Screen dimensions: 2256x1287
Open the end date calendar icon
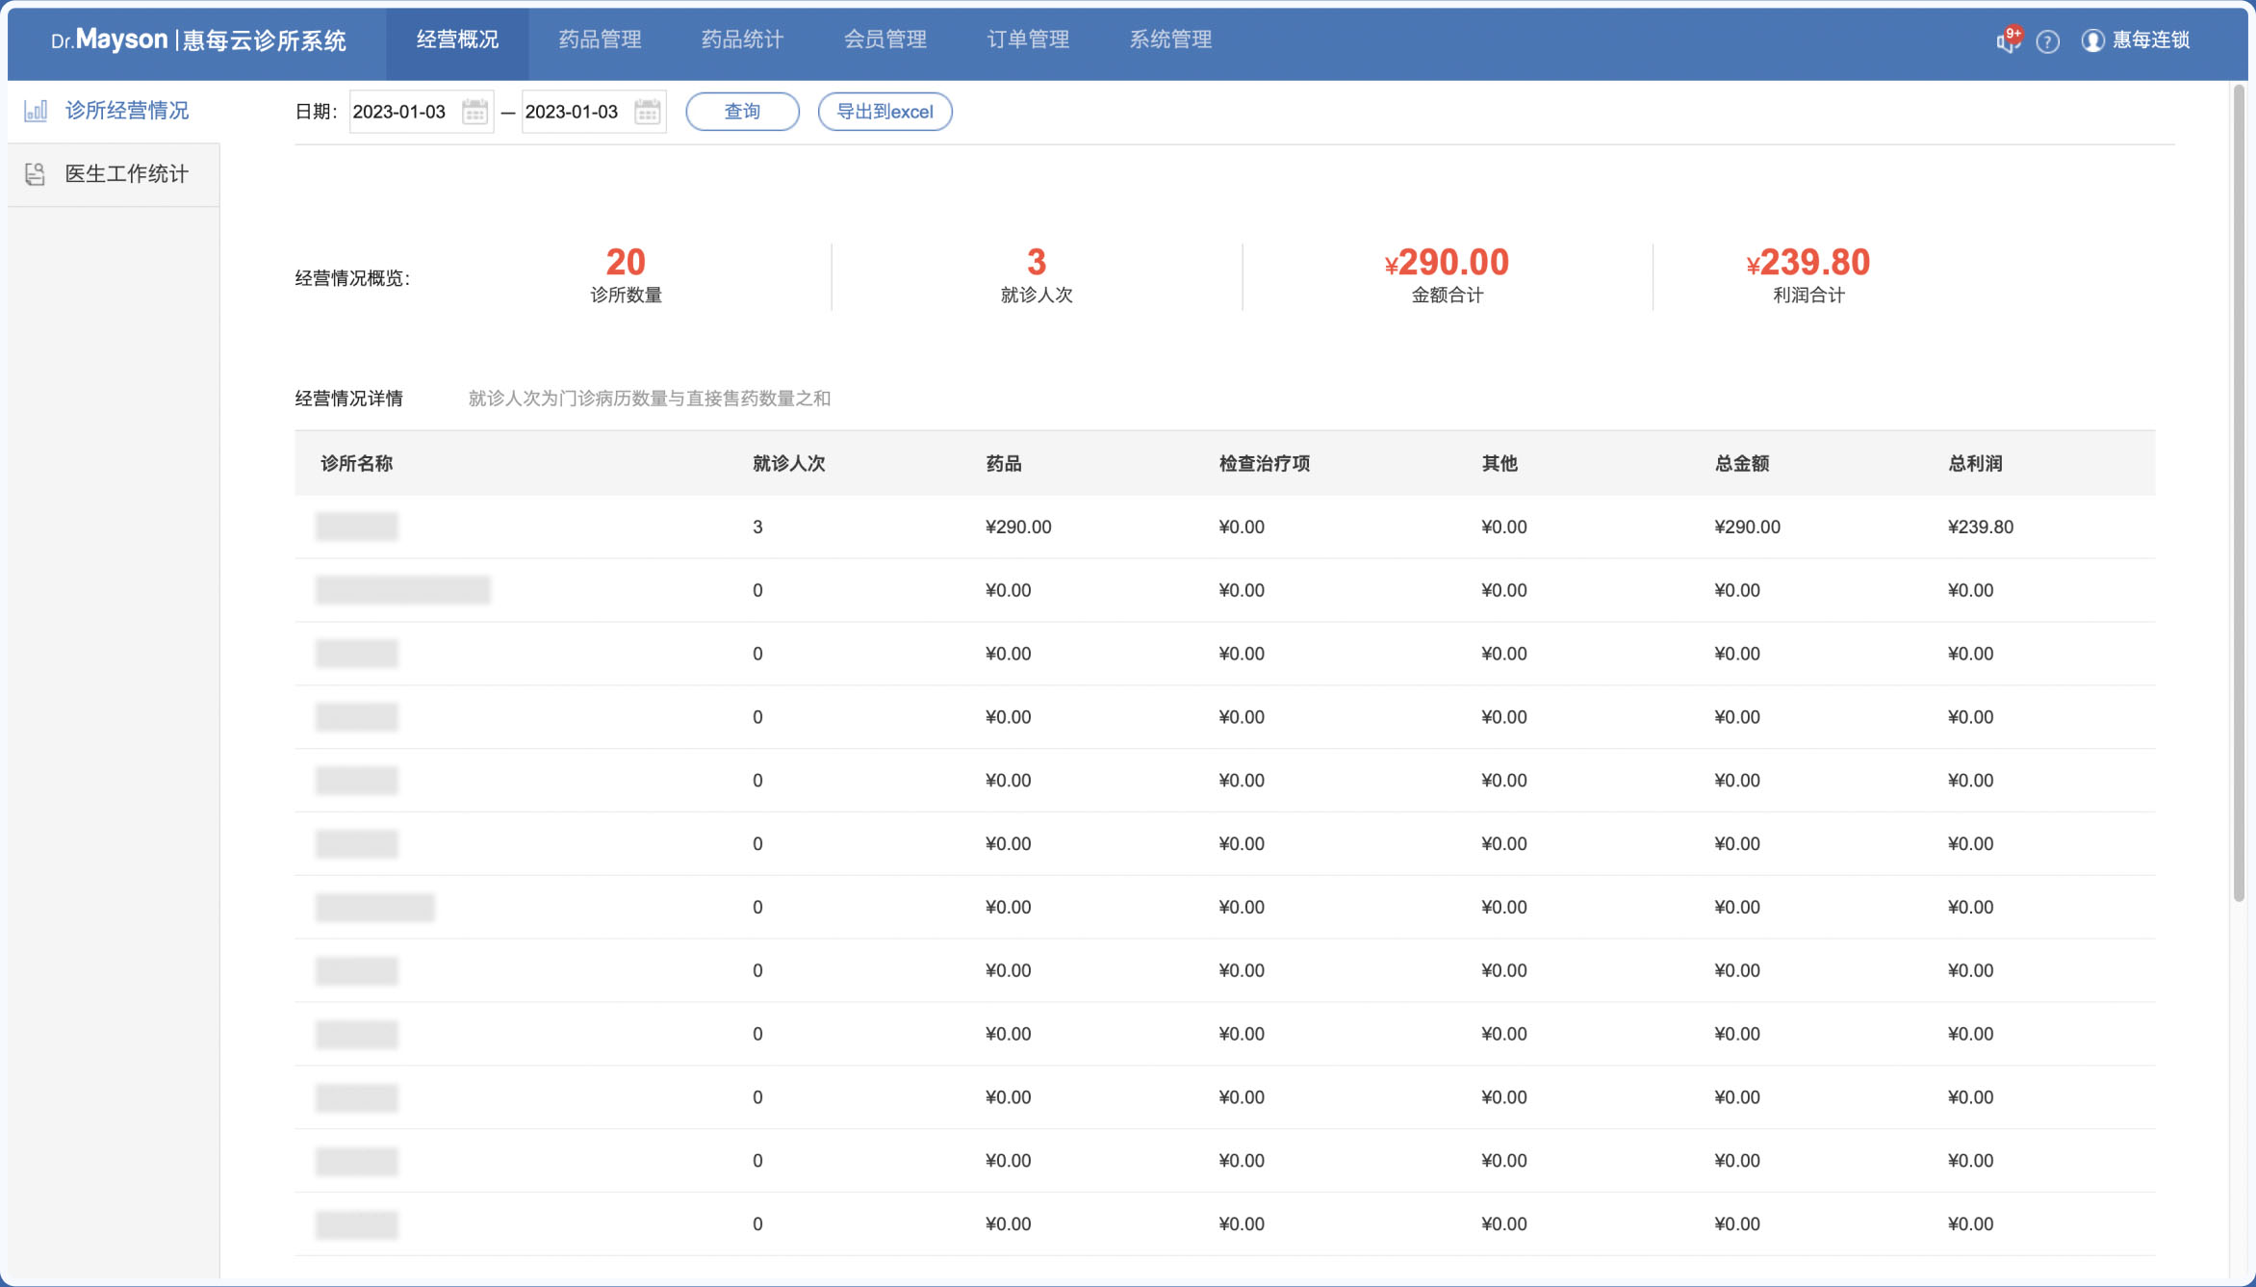647,112
